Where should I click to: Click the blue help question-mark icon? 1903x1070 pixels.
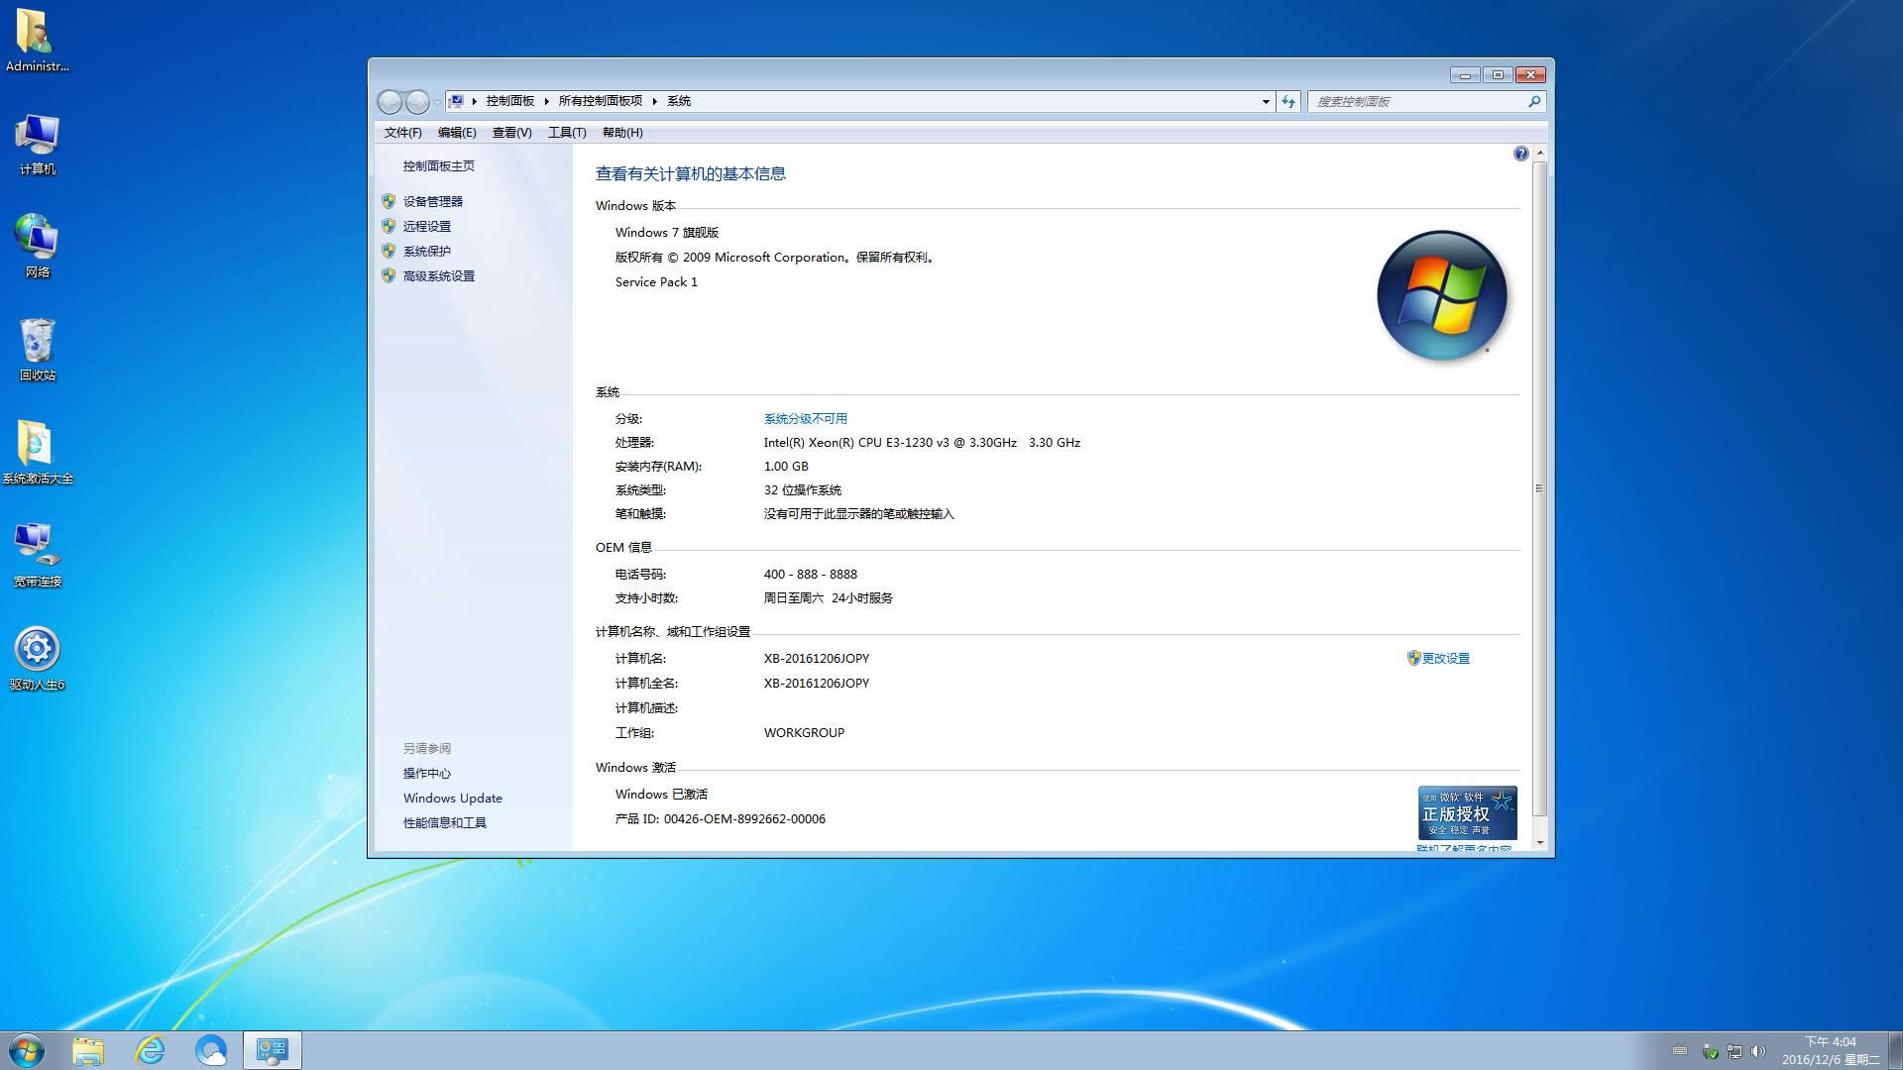click(1521, 153)
